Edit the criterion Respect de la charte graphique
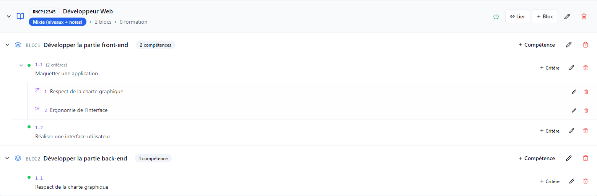This screenshot has width=597, height=196. point(574,92)
